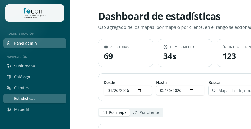Click the fecom logo in the sidebar
251x129 pixels.
click(35, 13)
